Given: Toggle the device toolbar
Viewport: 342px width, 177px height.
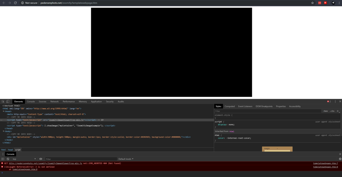Looking at the screenshot, I should point(8,101).
